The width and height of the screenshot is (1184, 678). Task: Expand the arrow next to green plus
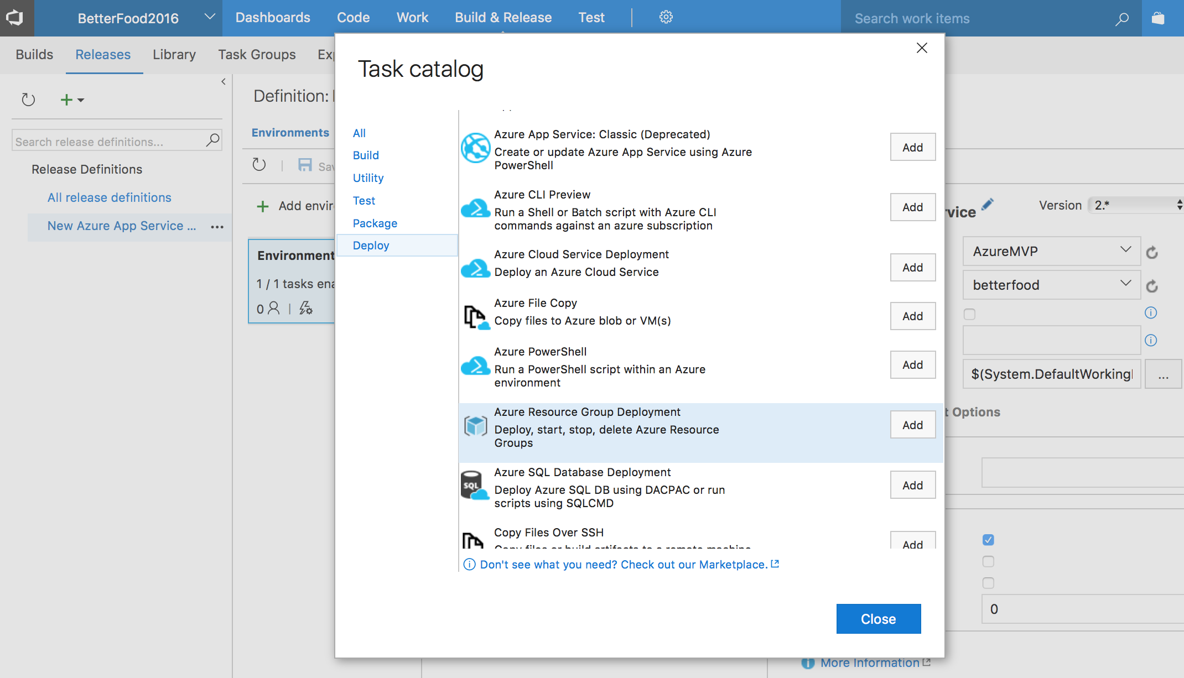(x=81, y=100)
